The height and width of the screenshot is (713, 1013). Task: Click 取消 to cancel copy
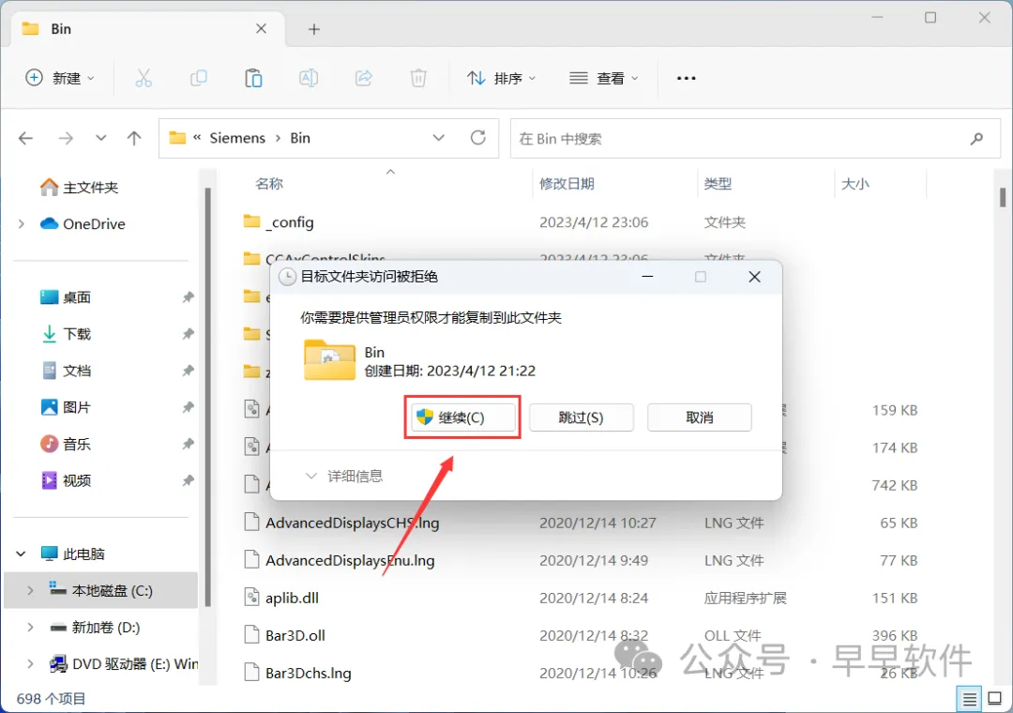[699, 417]
